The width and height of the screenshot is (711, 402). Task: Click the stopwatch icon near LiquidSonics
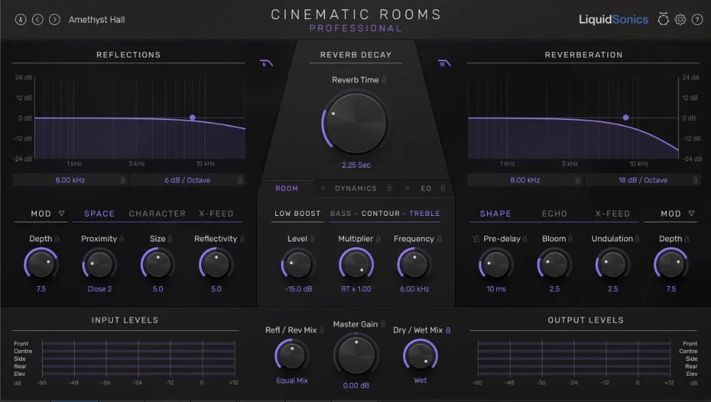point(663,19)
